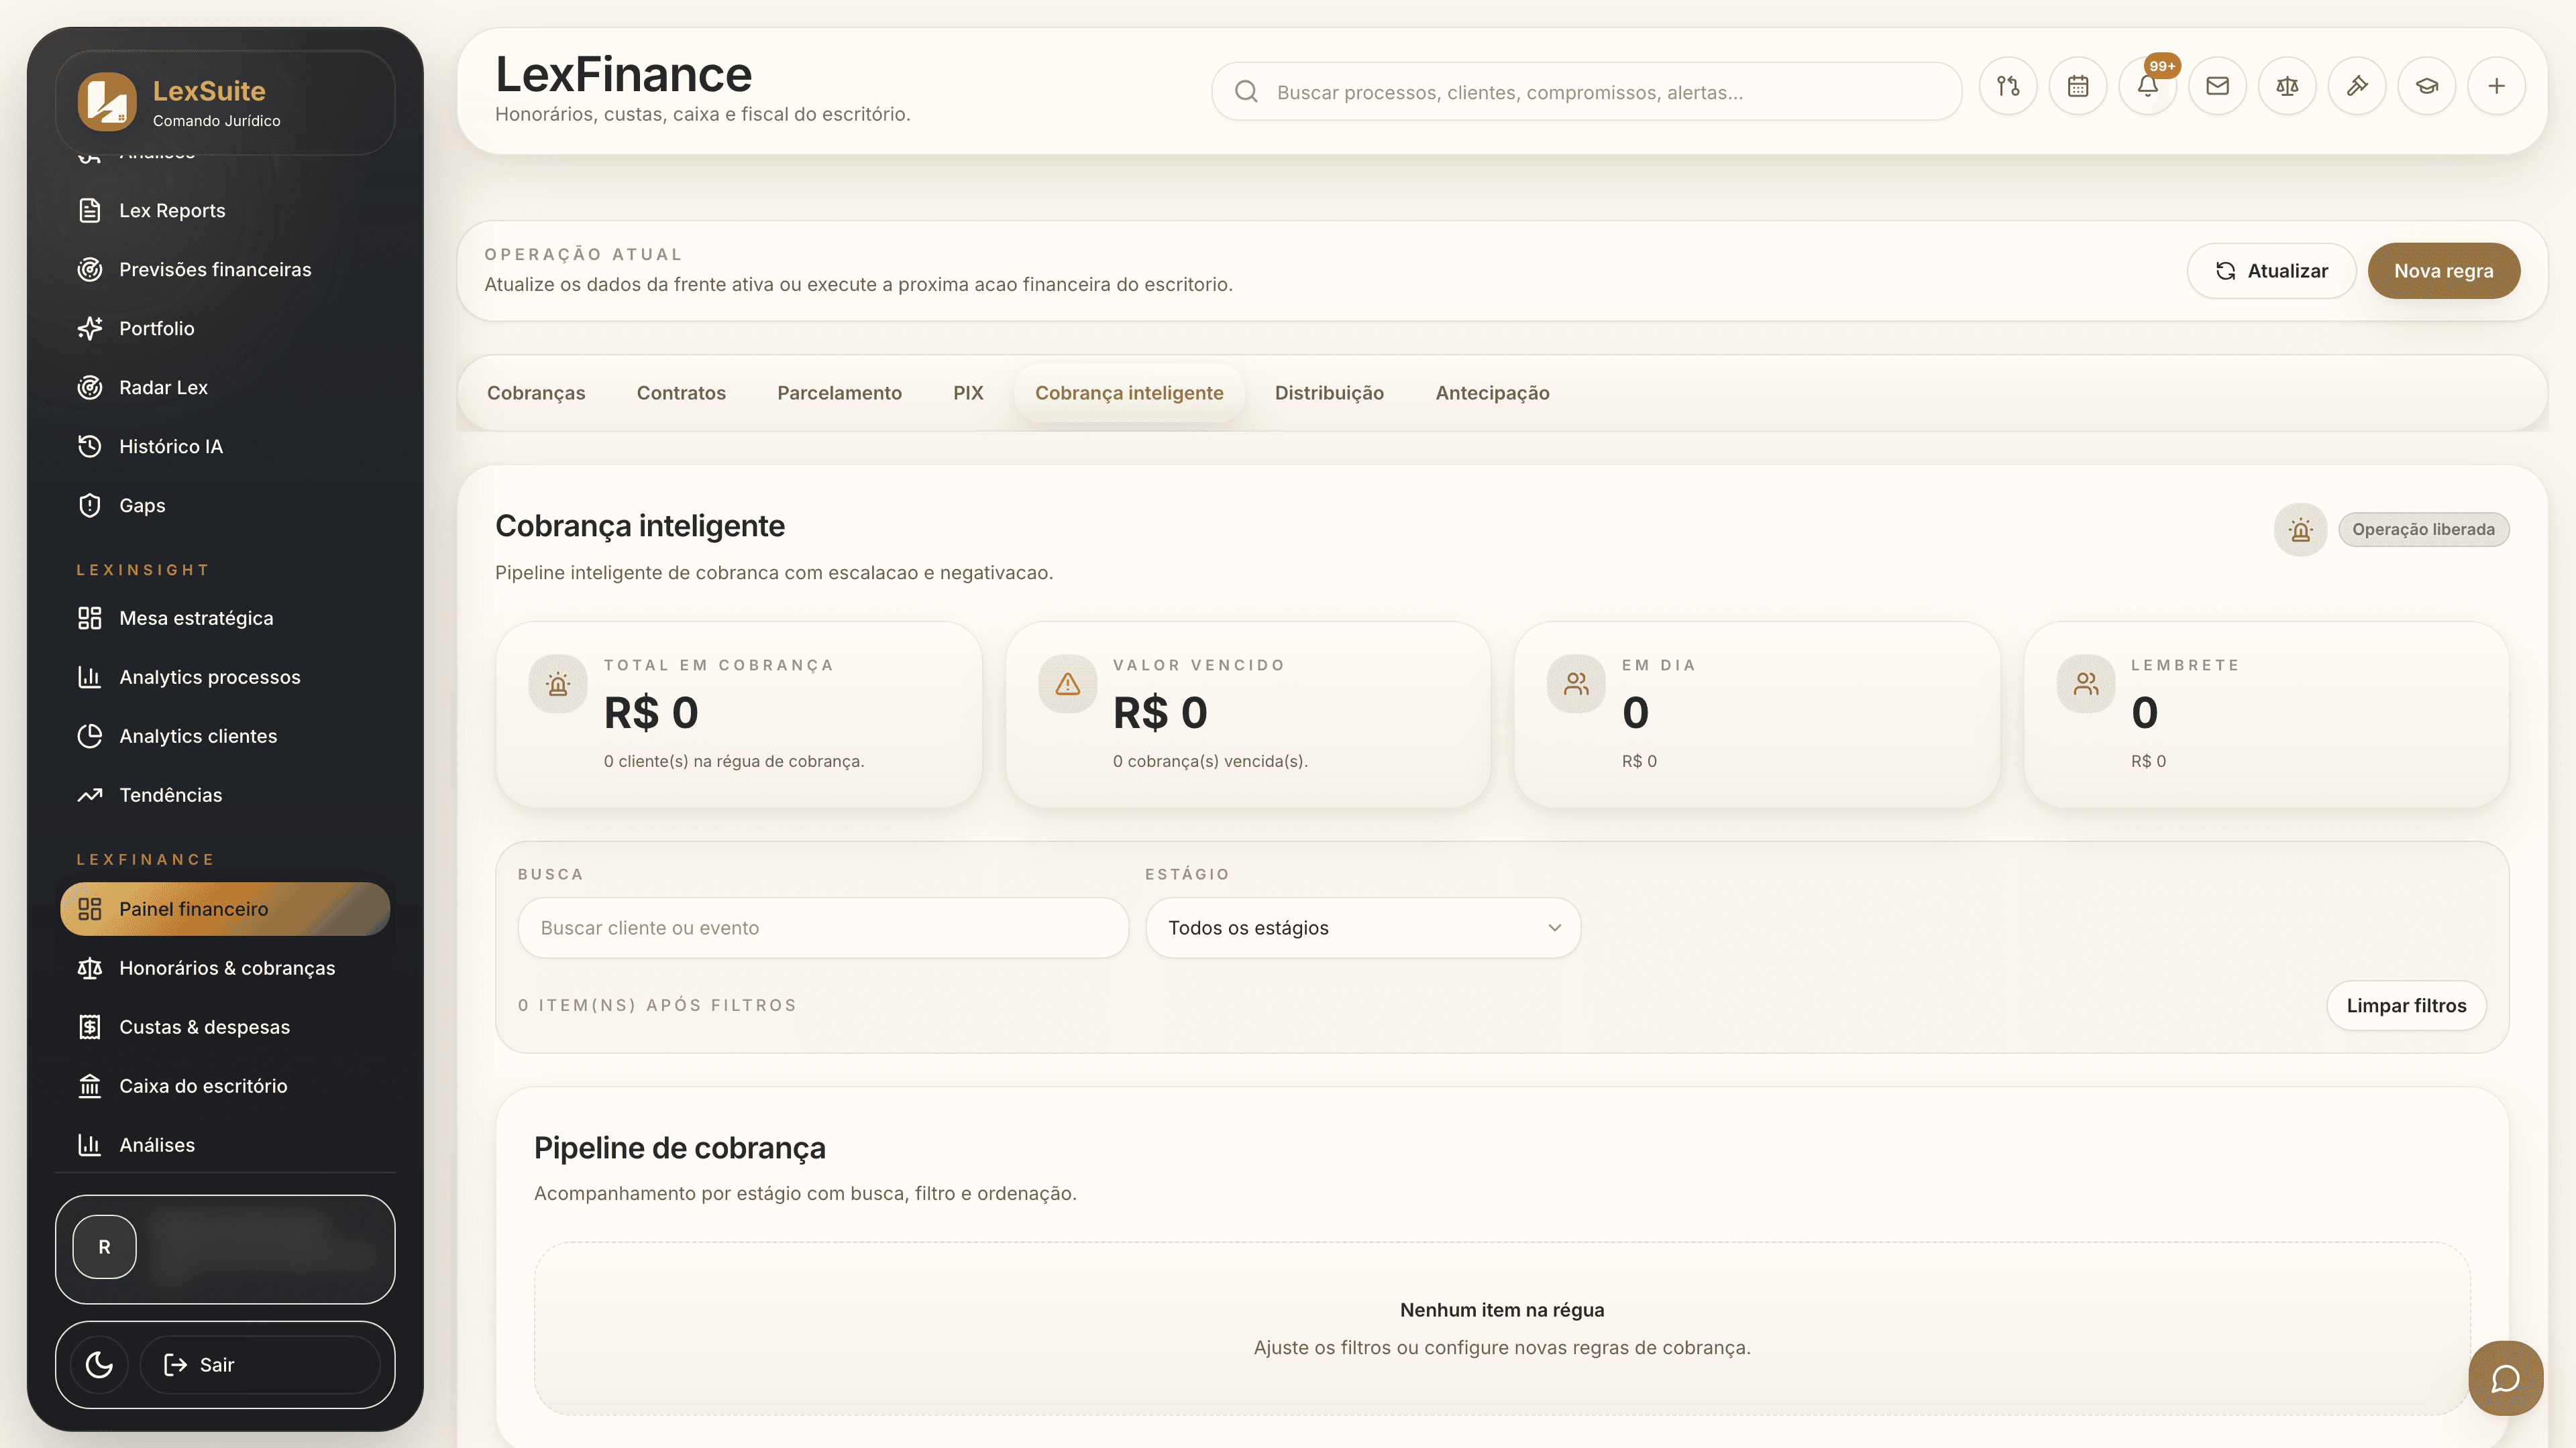Toggle the Operação liberada status pill
Screen dimensions: 2576x1448
2423,529
